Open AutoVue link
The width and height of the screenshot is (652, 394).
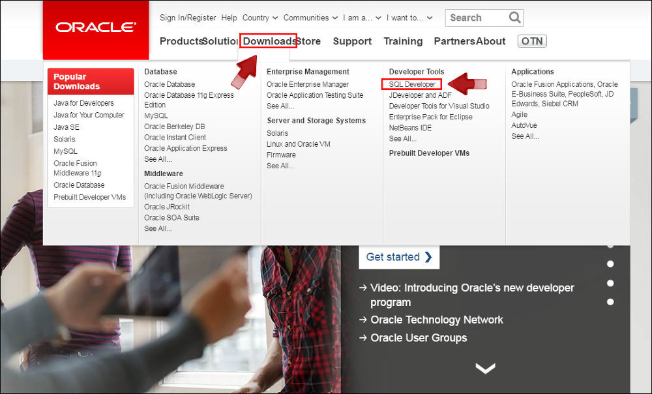[524, 125]
